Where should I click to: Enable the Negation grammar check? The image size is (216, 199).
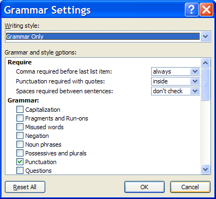20,136
